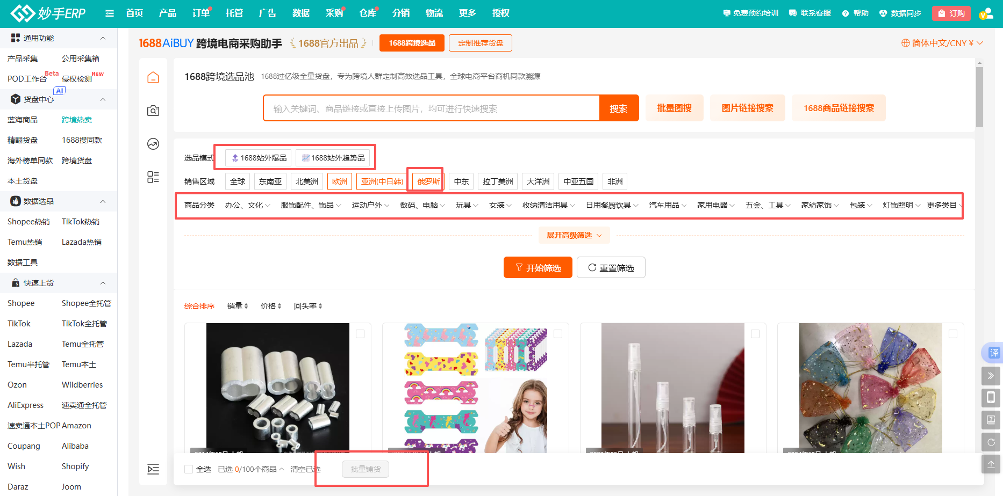The width and height of the screenshot is (1003, 496).
Task: Click the keyword search input field
Action: tap(431, 108)
